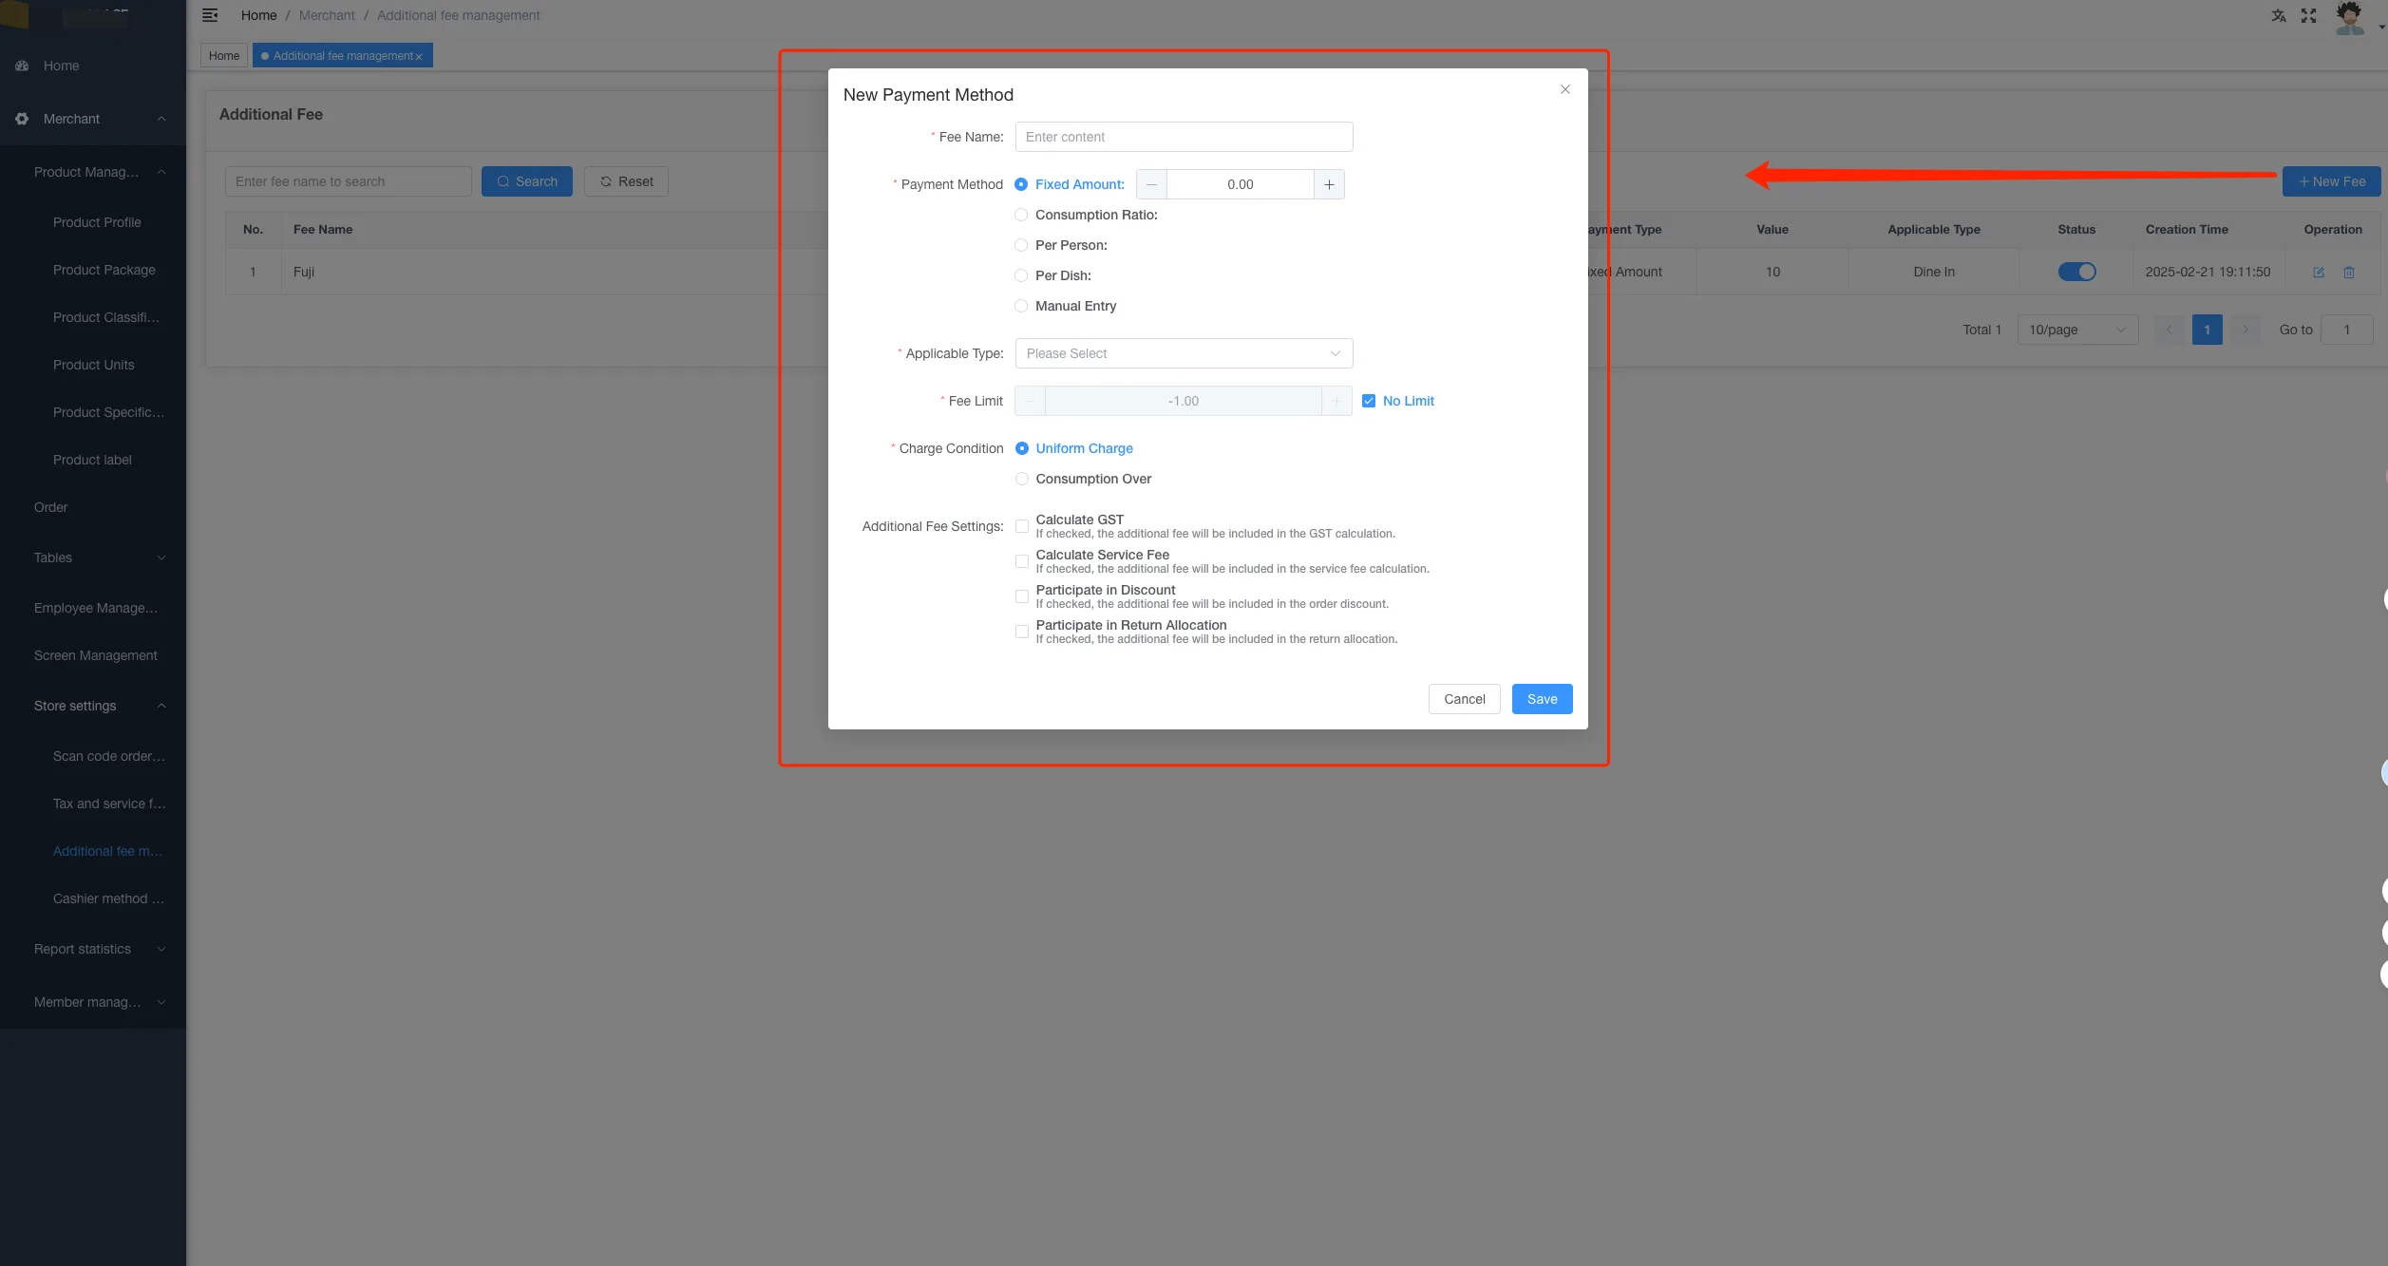The image size is (2388, 1266).
Task: Click the Merchant gear icon in sidebar
Action: (22, 119)
